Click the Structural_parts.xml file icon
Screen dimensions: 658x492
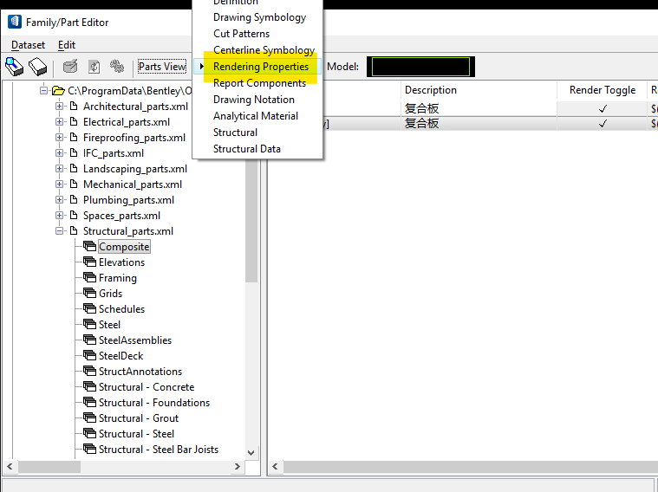tap(74, 230)
